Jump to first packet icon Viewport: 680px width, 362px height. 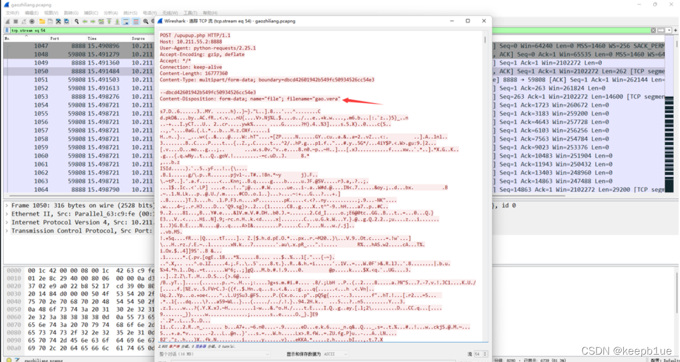click(x=109, y=22)
